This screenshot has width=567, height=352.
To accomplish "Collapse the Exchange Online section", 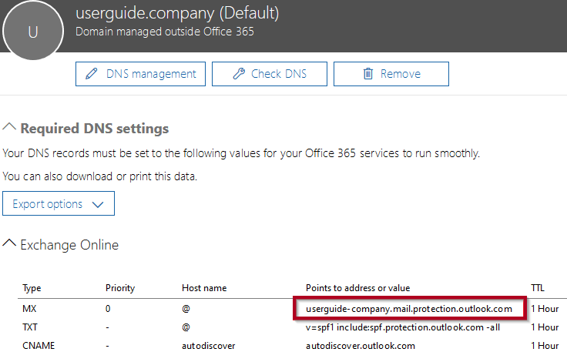I will tap(9, 245).
